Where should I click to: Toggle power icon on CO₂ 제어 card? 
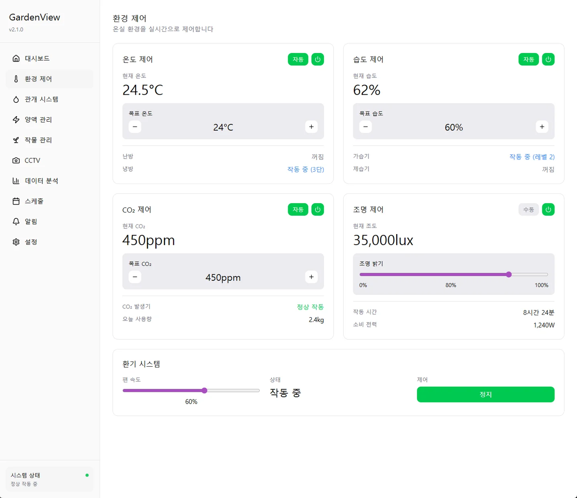(317, 210)
